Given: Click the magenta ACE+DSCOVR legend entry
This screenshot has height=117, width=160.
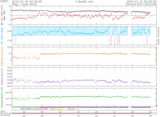Looking at the screenshot, I should [41, 109].
